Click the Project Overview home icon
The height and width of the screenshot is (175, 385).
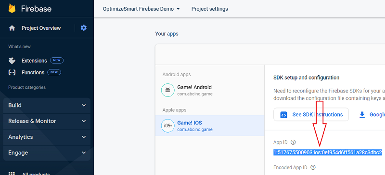coord(12,28)
